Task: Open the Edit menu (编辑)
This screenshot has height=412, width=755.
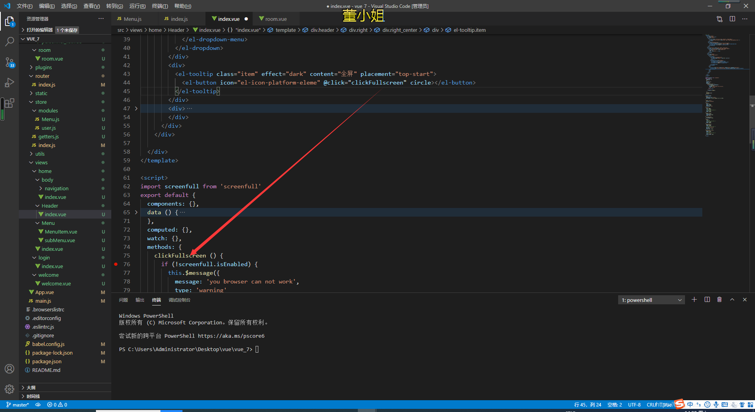Action: (47, 6)
